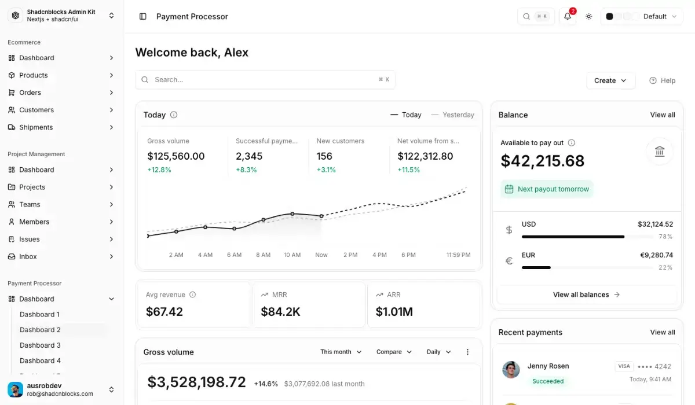This screenshot has height=405, width=695.
Task: Click the black theme color swatch
Action: point(609,16)
